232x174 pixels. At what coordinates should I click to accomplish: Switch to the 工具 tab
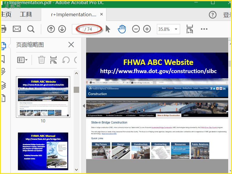click(26, 14)
